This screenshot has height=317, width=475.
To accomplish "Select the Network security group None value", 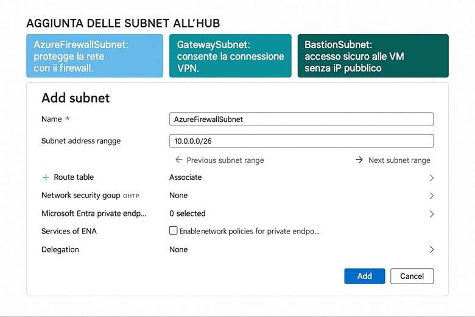I will pyautogui.click(x=178, y=196).
